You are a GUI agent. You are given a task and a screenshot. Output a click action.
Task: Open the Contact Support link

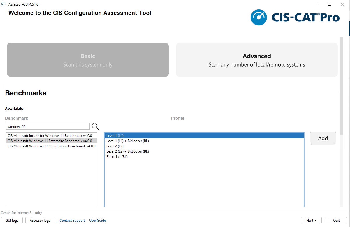pos(72,220)
